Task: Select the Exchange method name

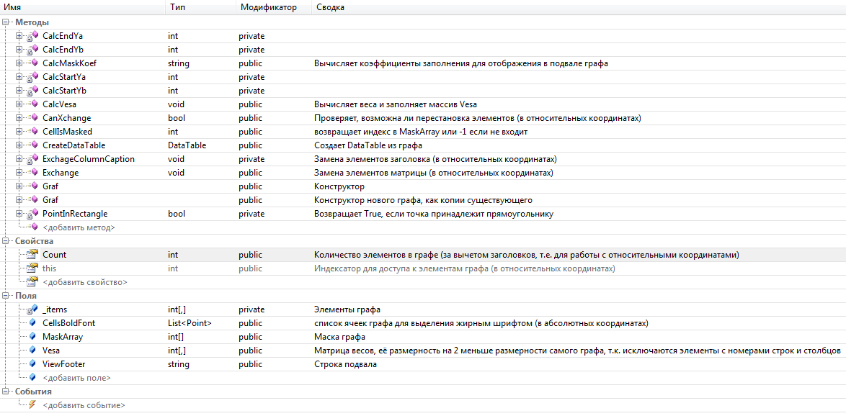Action: [x=61, y=173]
